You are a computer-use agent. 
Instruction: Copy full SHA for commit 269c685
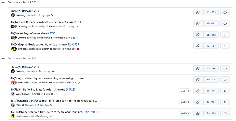[x=198, y=12]
